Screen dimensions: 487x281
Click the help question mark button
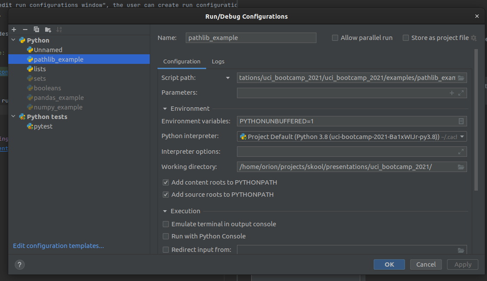tap(20, 264)
